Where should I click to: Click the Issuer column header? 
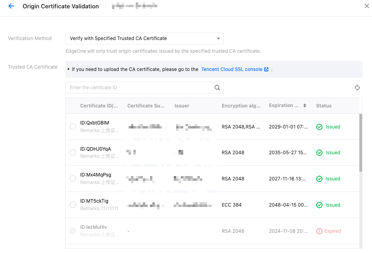click(182, 106)
